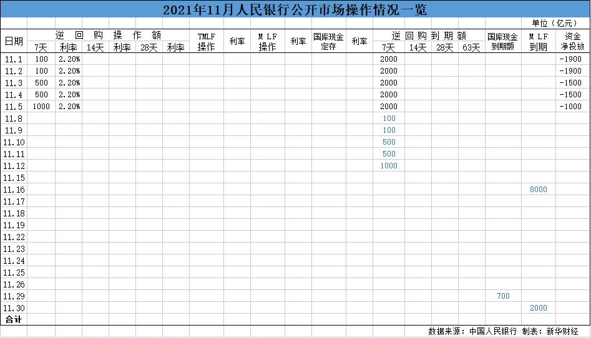Select the "63天" maturity sub-header

(471, 47)
